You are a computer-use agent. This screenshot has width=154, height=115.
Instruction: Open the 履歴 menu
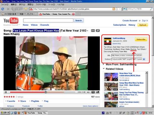30,4
